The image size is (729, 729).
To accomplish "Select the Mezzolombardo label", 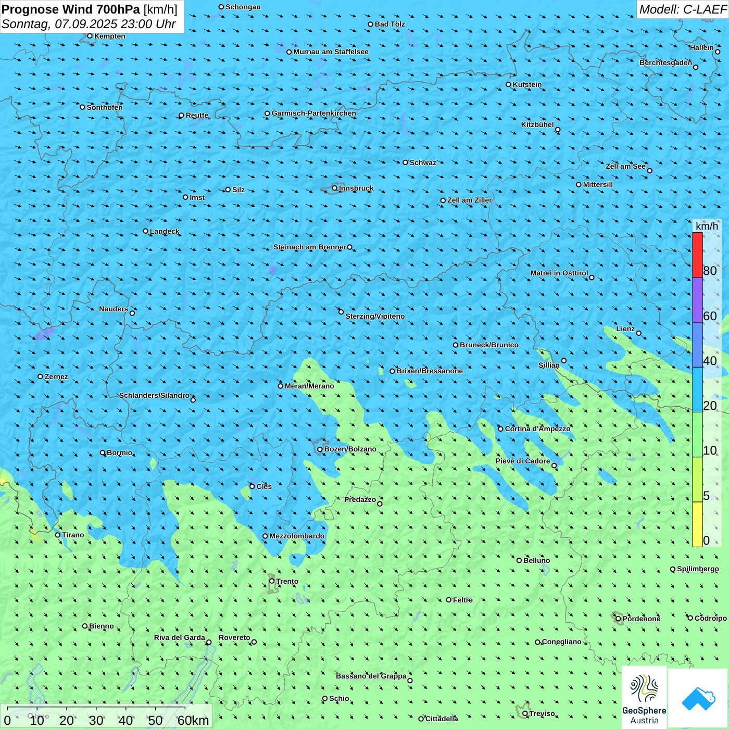I will tap(297, 536).
